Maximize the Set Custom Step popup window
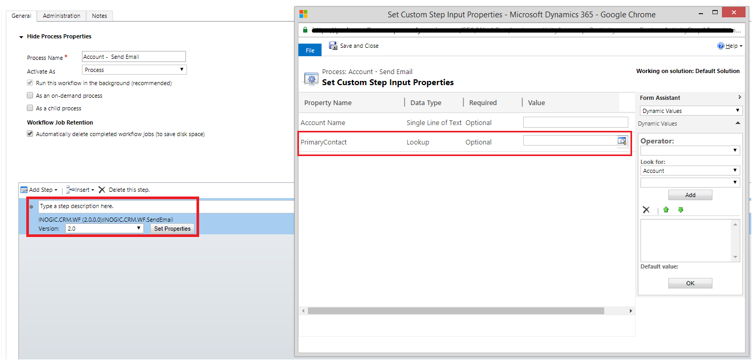Screen dimensions: 755x361 coord(715,13)
